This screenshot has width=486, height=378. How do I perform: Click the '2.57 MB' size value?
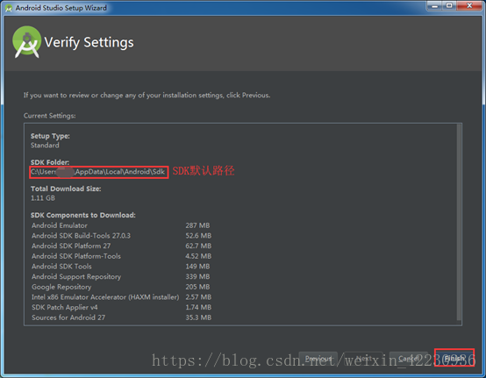(x=198, y=297)
